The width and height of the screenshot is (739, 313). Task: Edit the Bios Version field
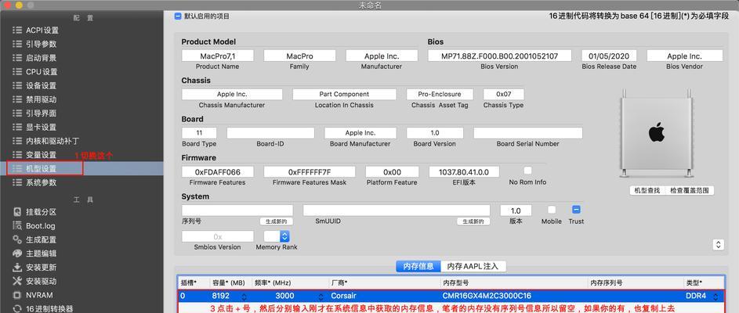click(499, 56)
